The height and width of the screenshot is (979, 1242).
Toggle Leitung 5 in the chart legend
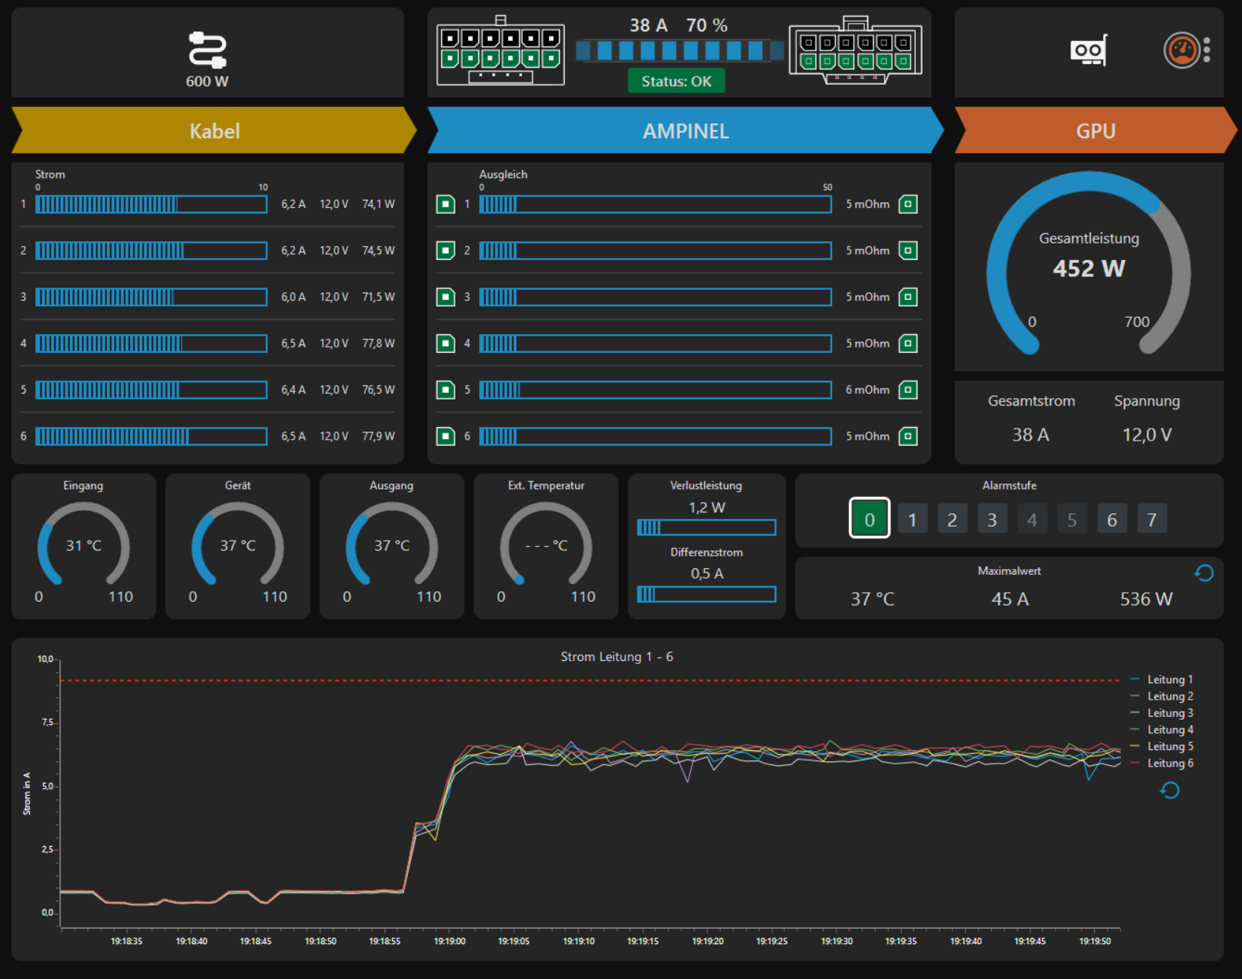tap(1162, 747)
